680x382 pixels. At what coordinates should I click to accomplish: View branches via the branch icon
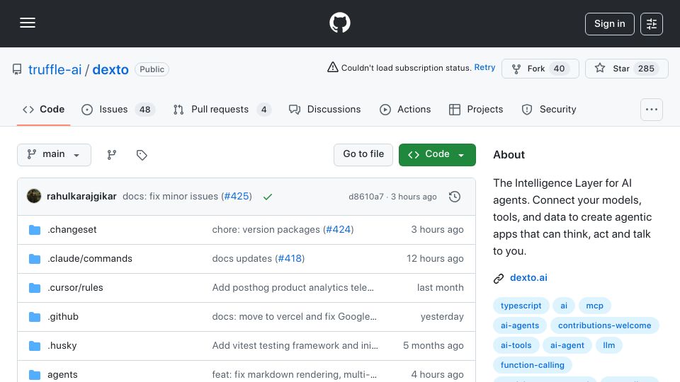coord(112,155)
